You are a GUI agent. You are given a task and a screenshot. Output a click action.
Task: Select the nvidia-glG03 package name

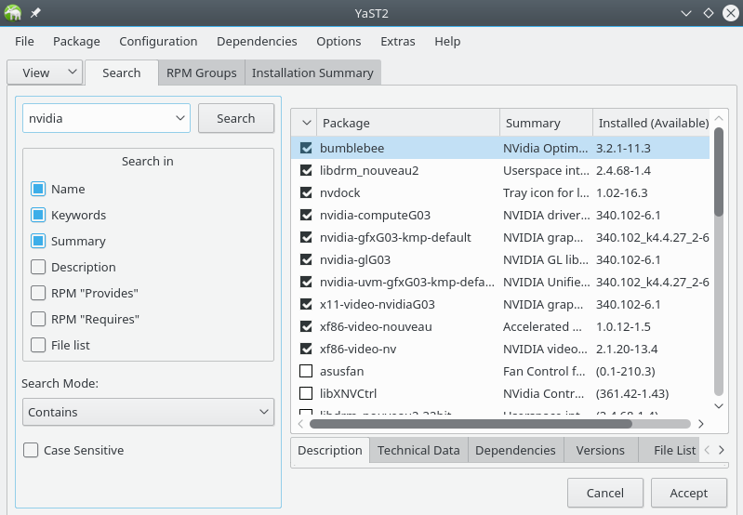pos(355,259)
